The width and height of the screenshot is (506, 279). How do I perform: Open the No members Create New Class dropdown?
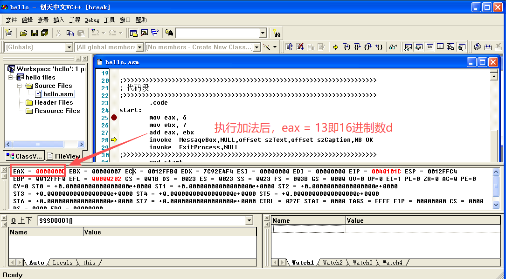(x=256, y=47)
